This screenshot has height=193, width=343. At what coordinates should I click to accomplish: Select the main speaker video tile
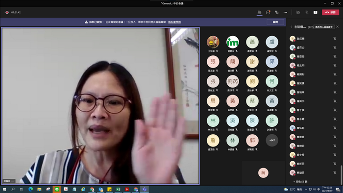coord(100,106)
